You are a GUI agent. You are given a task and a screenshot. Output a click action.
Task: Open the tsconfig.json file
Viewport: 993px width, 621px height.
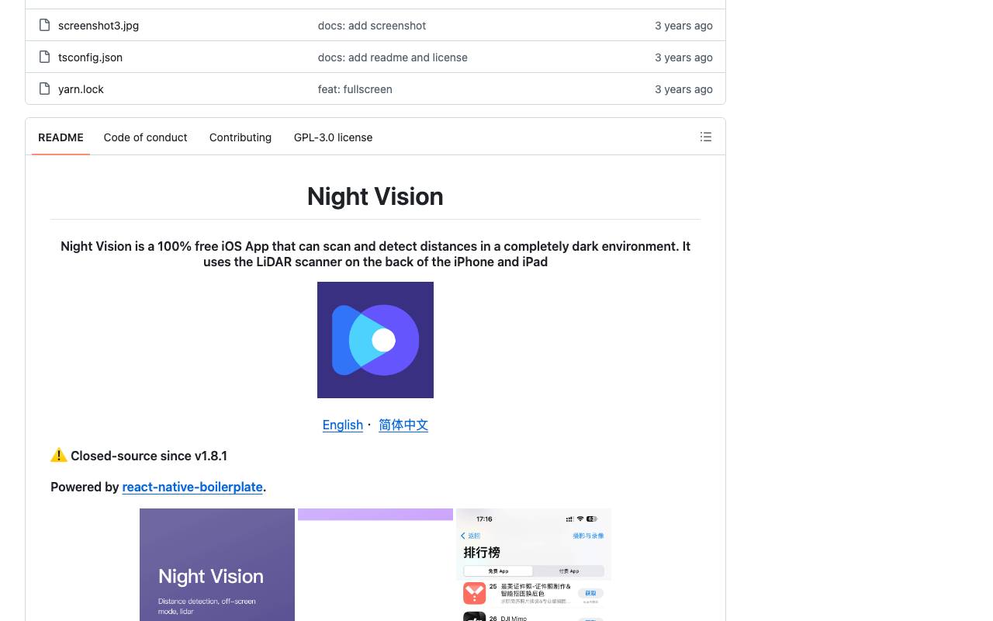coord(90,57)
